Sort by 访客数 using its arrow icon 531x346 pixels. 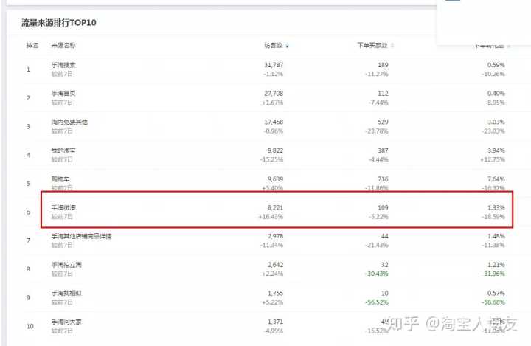(x=287, y=46)
